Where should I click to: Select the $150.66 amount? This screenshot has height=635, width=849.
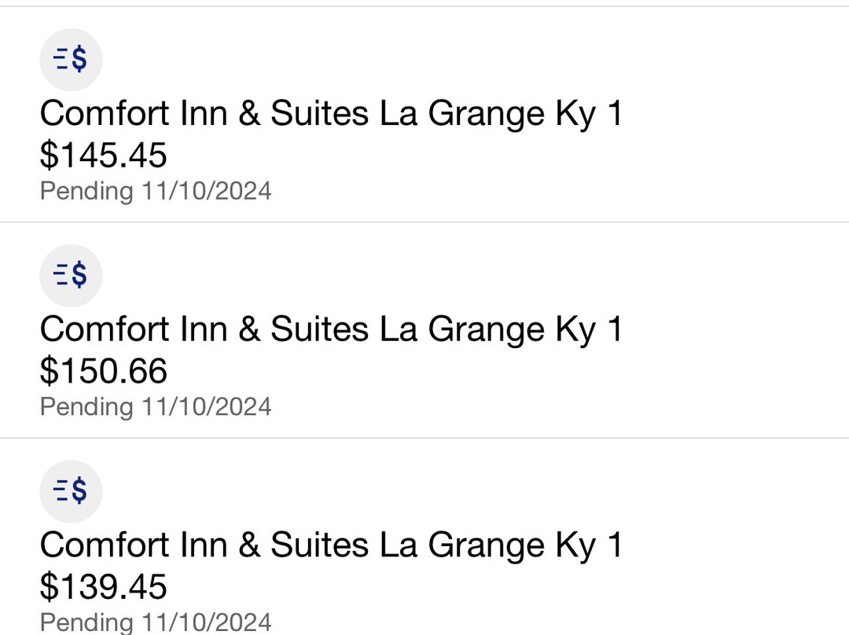click(104, 371)
